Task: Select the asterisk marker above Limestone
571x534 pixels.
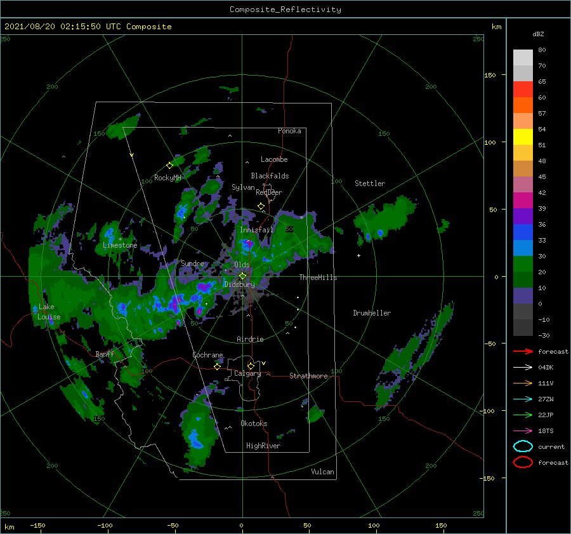Action: pyautogui.click(x=120, y=239)
